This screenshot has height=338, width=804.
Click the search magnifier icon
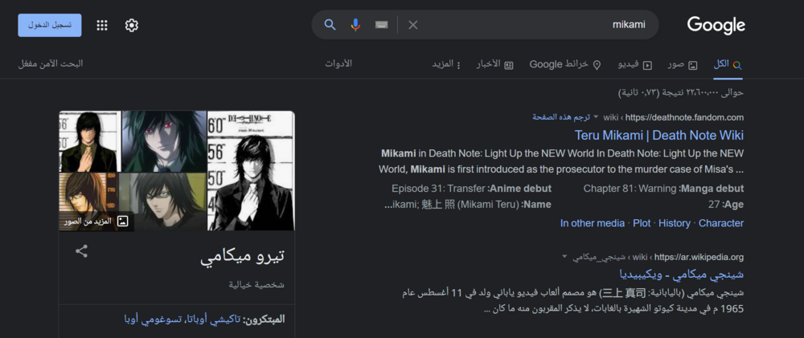330,25
